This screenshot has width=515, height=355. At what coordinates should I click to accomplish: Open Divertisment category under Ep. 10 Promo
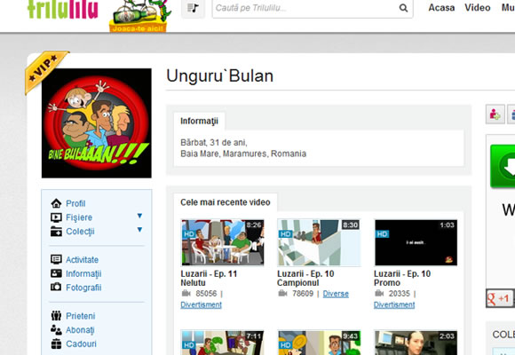pyautogui.click(x=394, y=304)
